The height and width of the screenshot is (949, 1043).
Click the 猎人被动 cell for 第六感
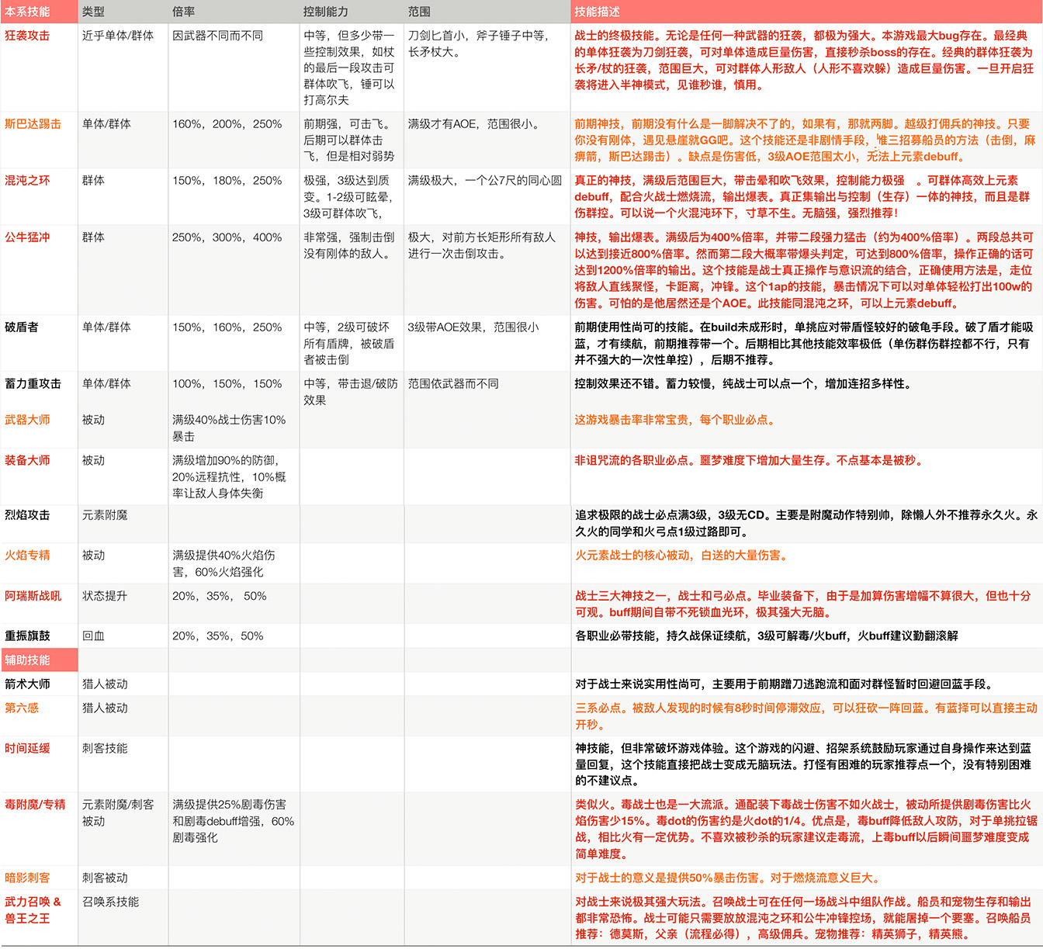123,715
